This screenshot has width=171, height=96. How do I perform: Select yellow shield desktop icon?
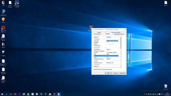[3, 20]
